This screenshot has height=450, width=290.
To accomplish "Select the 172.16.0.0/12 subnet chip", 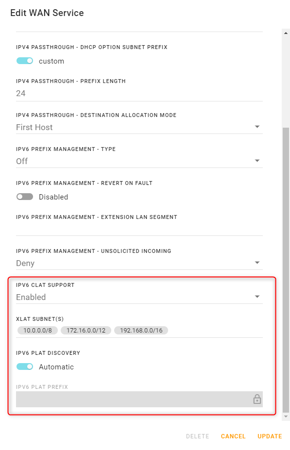I will click(x=86, y=330).
